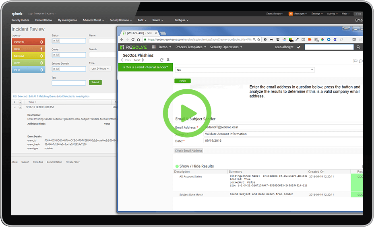Viewport: 374px width, 227px height.
Task: Play the demo video overlay
Action: point(187,113)
